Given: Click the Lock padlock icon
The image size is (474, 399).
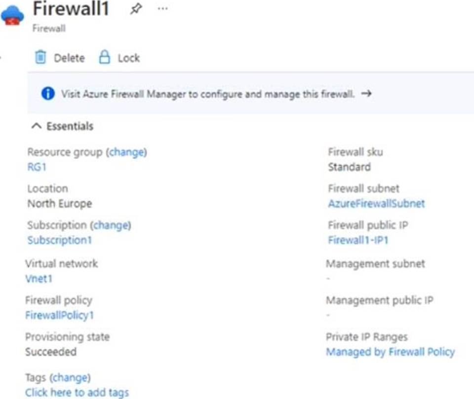Looking at the screenshot, I should (x=104, y=58).
